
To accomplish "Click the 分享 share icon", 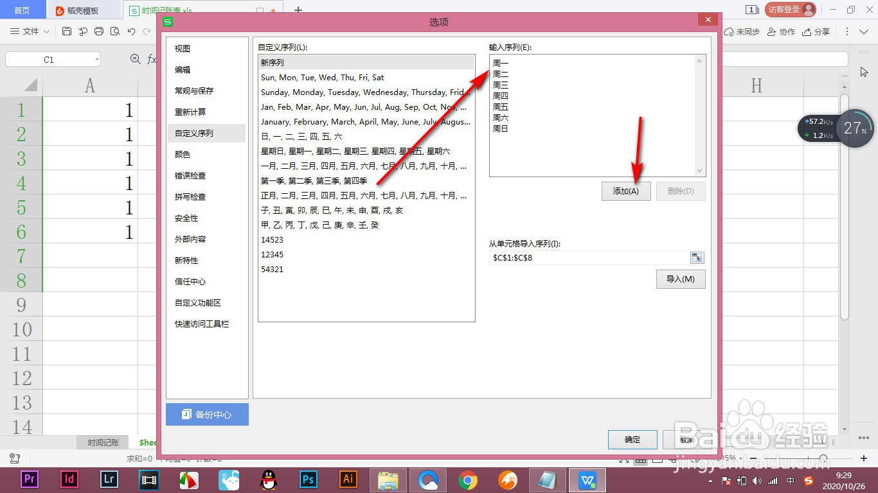I will [x=817, y=31].
